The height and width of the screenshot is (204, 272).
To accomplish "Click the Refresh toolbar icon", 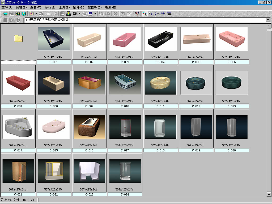I will (24, 13).
